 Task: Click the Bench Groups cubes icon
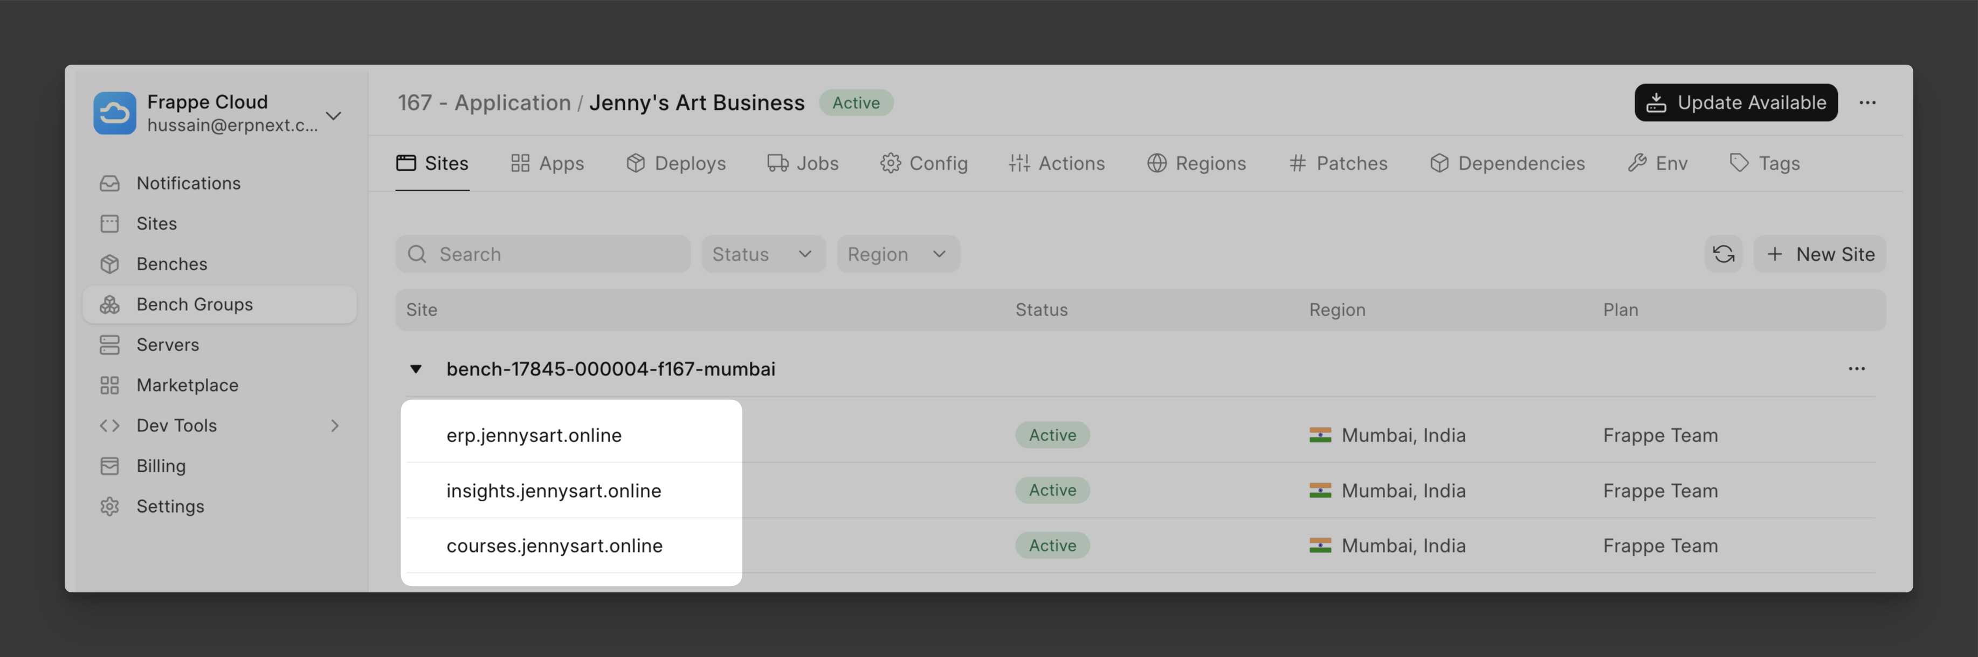click(110, 304)
